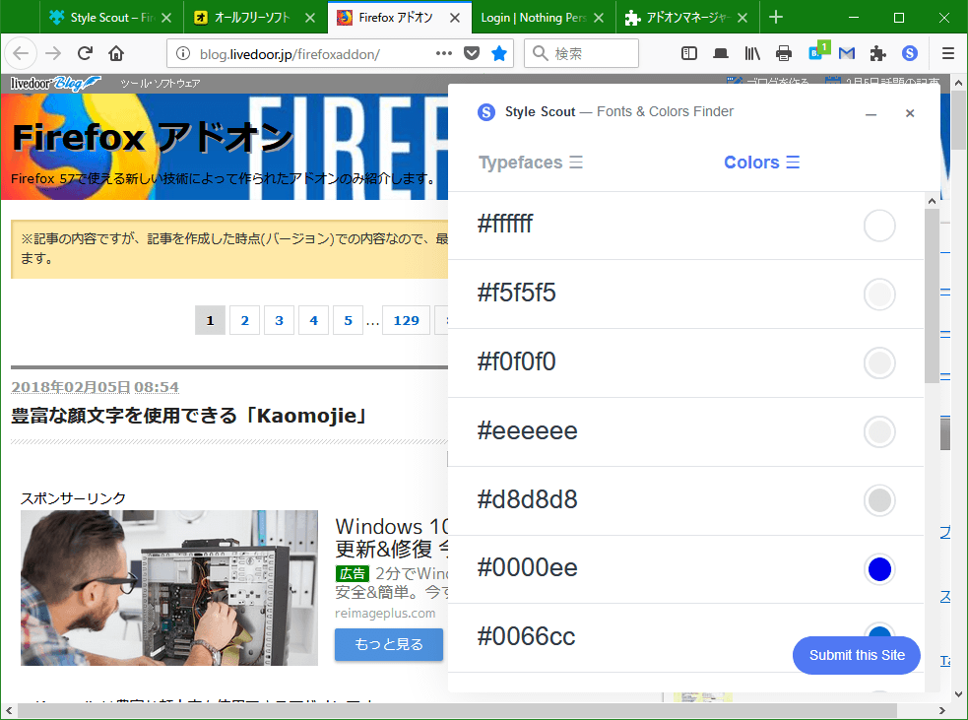Click the #ffffff hex code text
Image resolution: width=968 pixels, height=720 pixels.
click(x=504, y=224)
